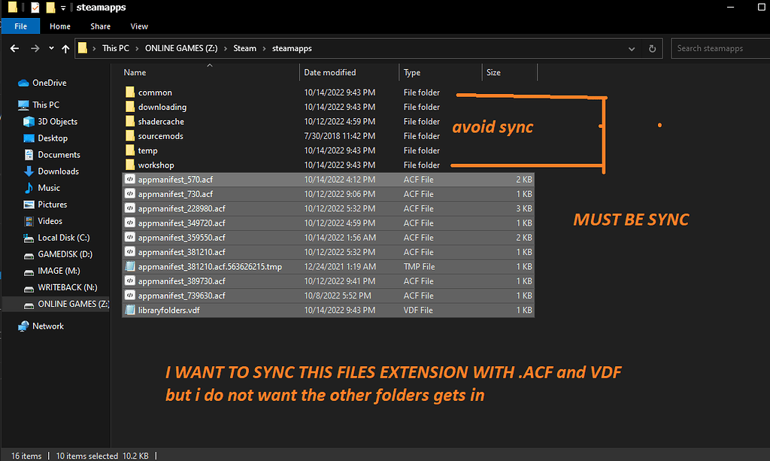Navigate to Steam via the breadcrumb path
This screenshot has width=770, height=461.
point(244,48)
